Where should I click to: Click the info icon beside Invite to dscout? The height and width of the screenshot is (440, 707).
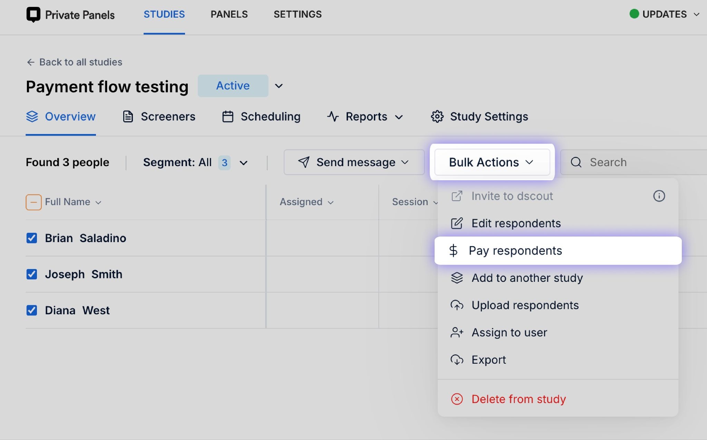(x=659, y=196)
